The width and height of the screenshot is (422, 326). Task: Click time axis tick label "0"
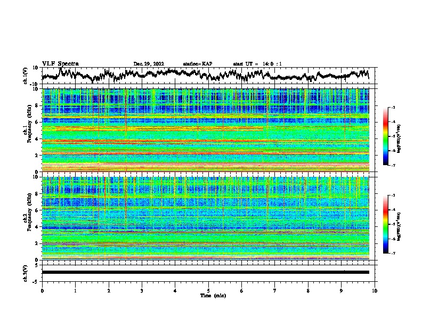click(x=42, y=291)
